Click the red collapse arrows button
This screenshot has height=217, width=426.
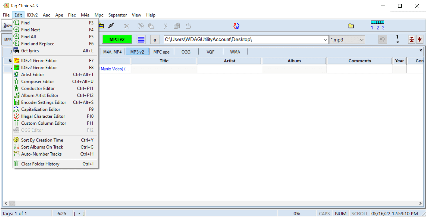(x=412, y=40)
